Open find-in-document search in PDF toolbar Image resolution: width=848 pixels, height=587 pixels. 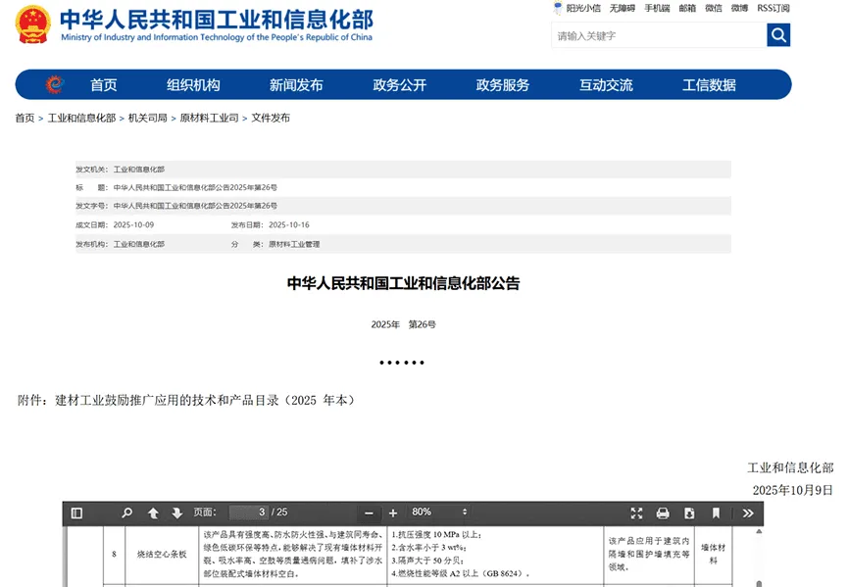coord(126,513)
